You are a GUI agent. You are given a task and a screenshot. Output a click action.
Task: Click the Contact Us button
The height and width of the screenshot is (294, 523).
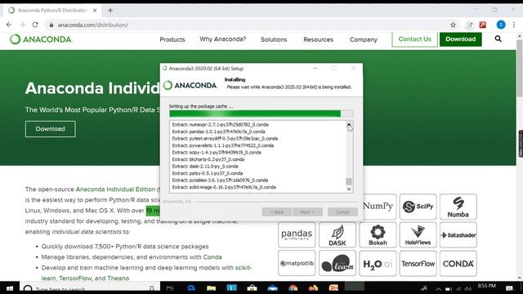[414, 39]
